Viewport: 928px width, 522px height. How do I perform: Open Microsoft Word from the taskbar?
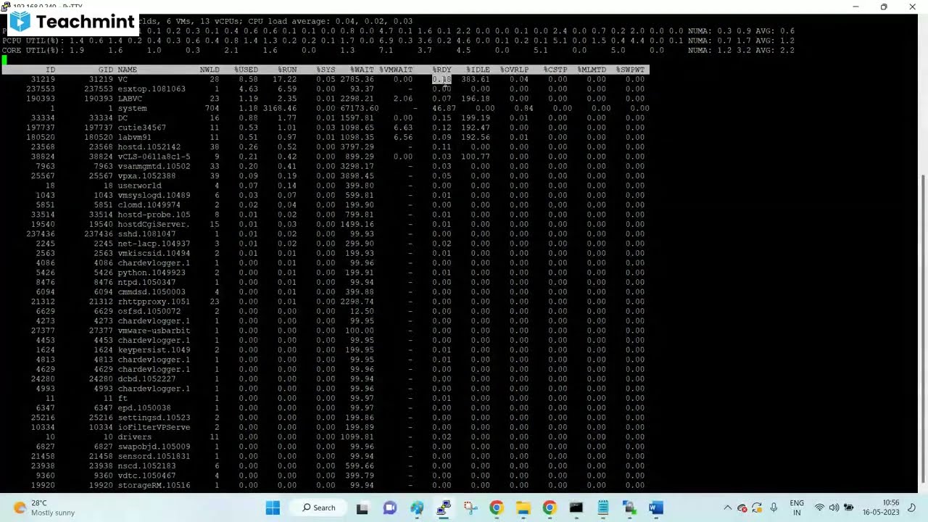click(655, 508)
